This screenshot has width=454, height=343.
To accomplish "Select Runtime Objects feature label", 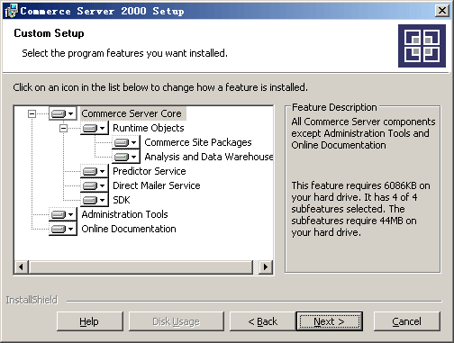I will click(x=149, y=128).
